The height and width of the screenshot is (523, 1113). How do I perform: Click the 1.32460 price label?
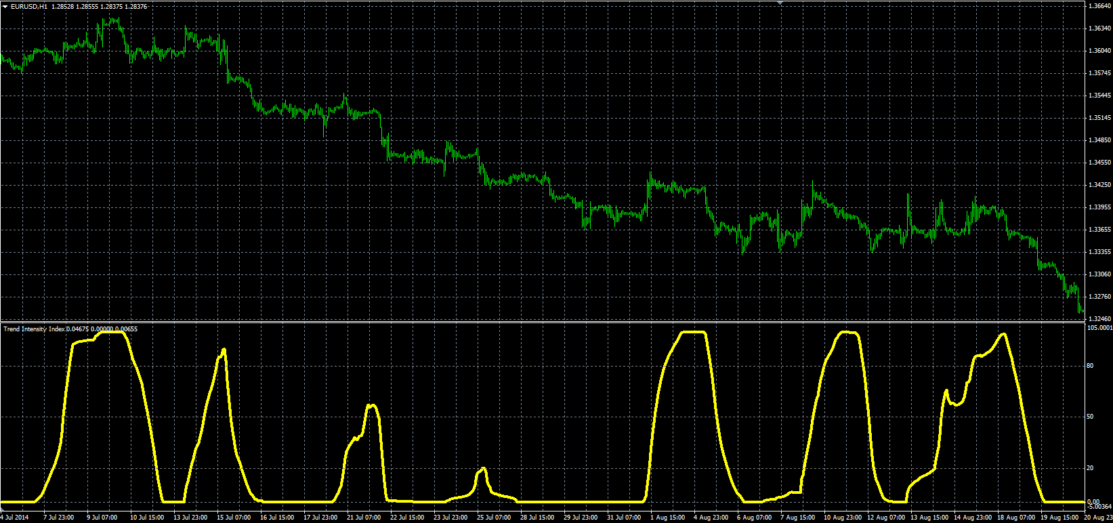1099,318
